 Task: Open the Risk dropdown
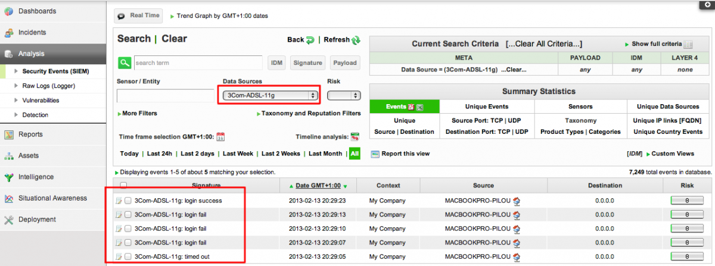pyautogui.click(x=344, y=95)
